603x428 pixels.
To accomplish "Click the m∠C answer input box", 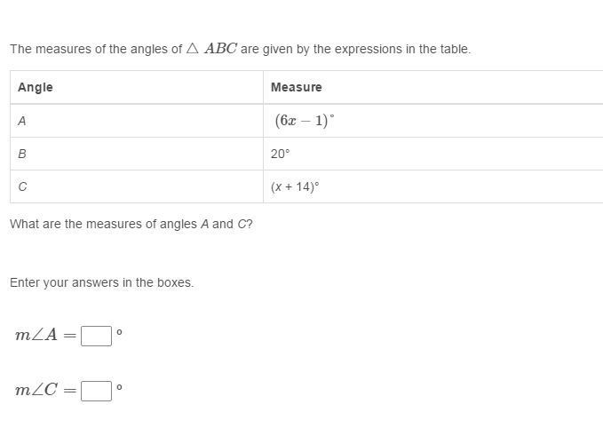I will pos(96,391).
